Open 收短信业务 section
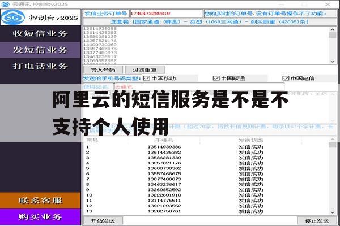 coord(40,33)
